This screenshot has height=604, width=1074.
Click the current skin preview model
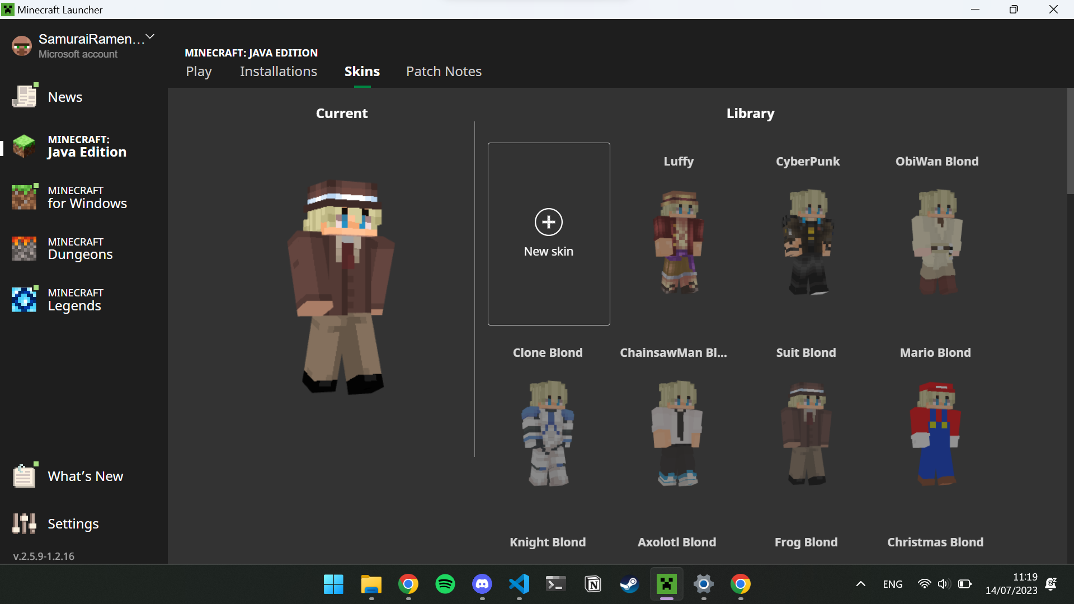[341, 286]
